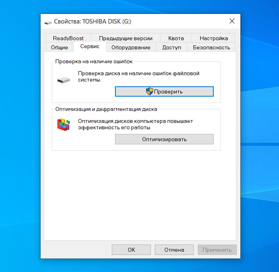Open the Безопасность tab

point(211,47)
